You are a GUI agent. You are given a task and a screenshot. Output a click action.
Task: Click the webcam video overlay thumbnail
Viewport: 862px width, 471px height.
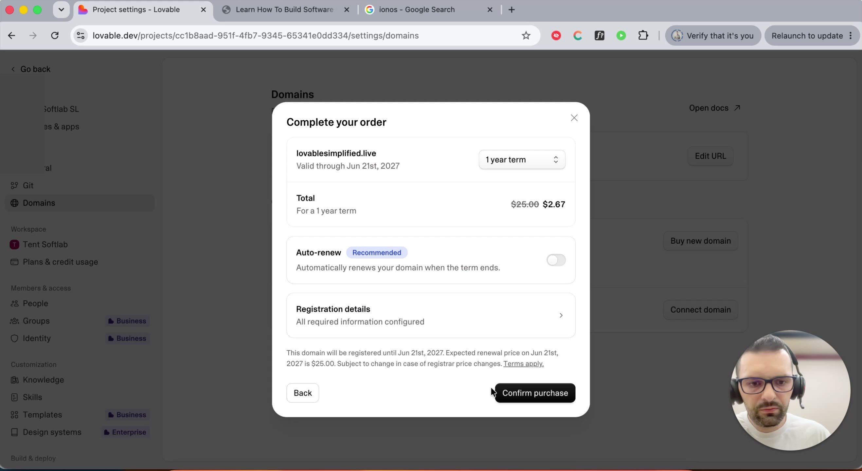[790, 391]
